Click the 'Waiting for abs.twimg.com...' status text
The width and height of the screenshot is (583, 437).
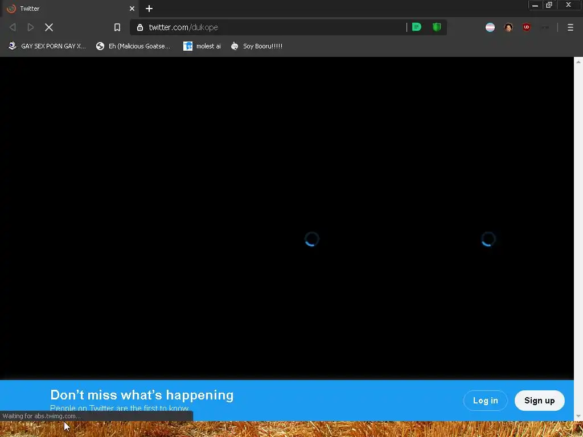click(42, 416)
